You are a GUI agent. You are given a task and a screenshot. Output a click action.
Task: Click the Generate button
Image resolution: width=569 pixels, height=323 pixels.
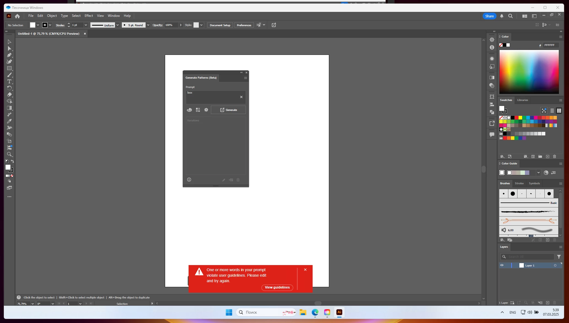228,110
